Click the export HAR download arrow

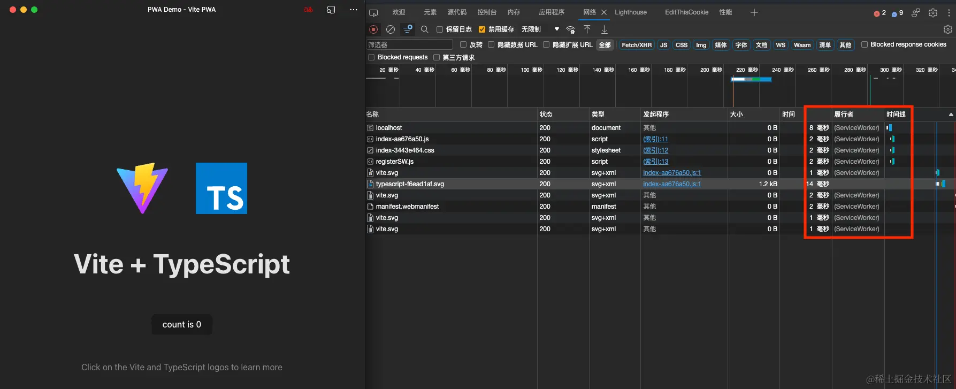coord(604,29)
